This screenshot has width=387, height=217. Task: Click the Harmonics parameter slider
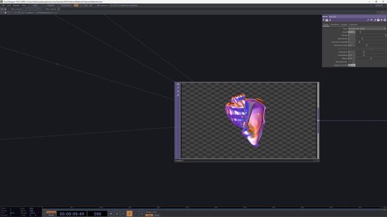coord(371,39)
